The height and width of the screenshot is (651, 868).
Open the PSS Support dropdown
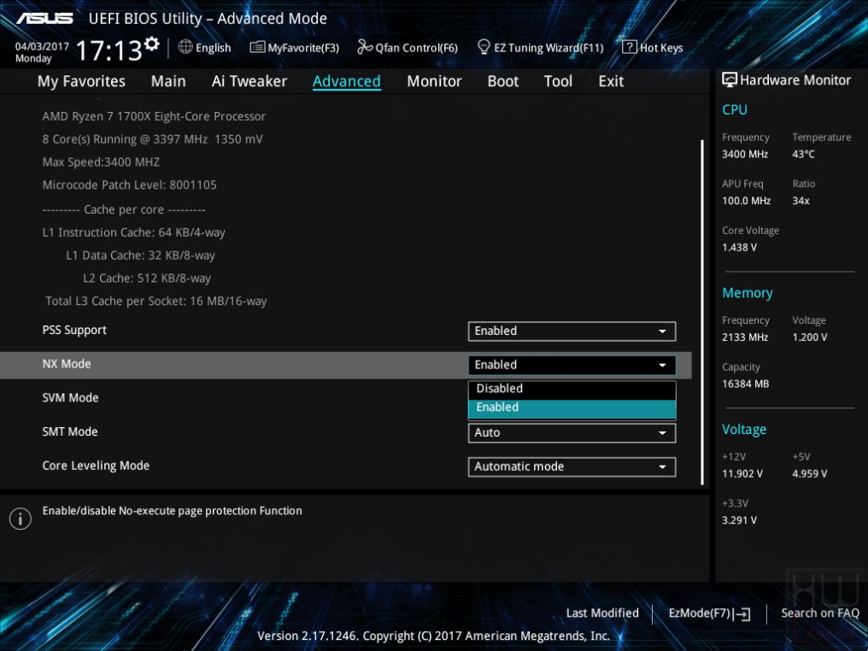[x=572, y=331]
